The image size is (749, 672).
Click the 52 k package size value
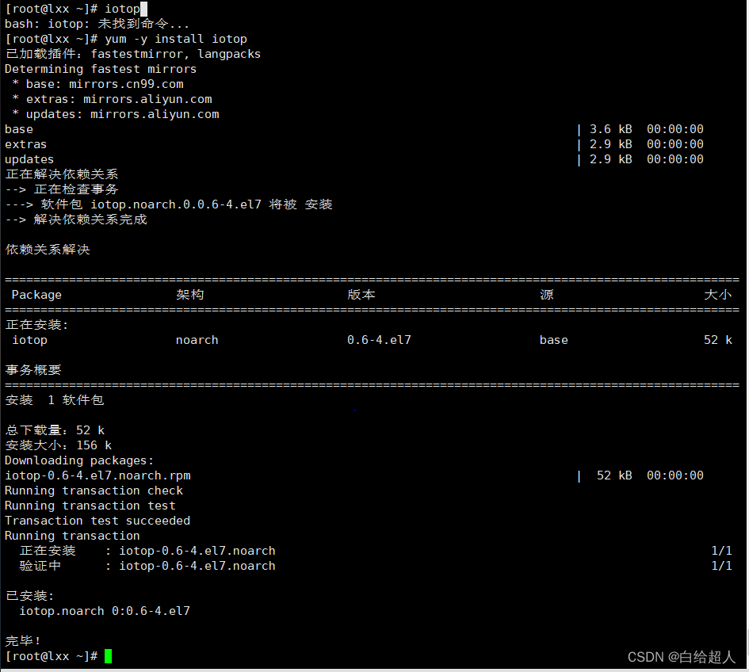click(x=717, y=339)
